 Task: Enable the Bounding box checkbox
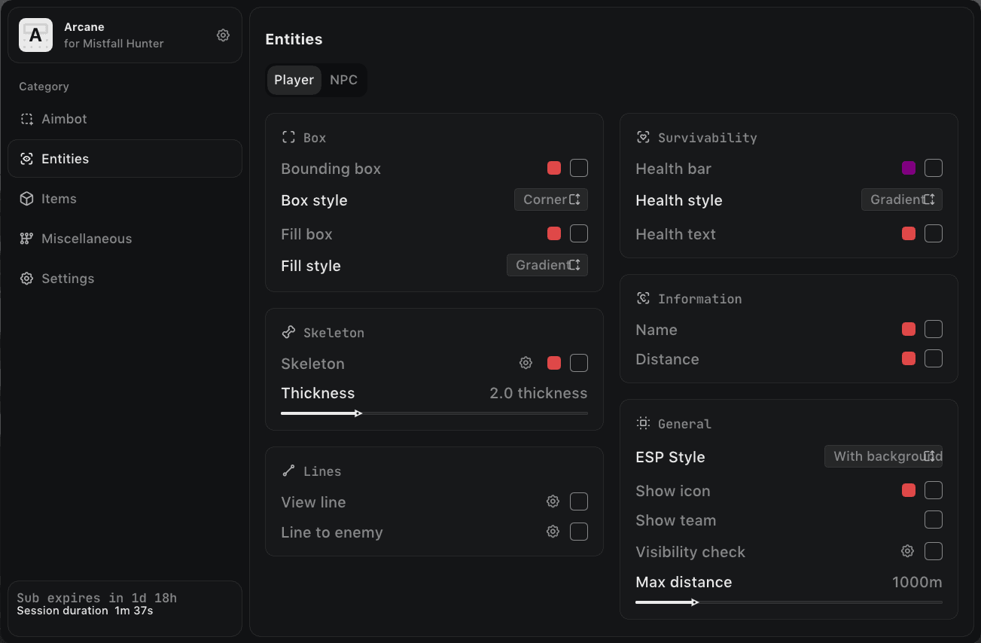[x=579, y=168]
